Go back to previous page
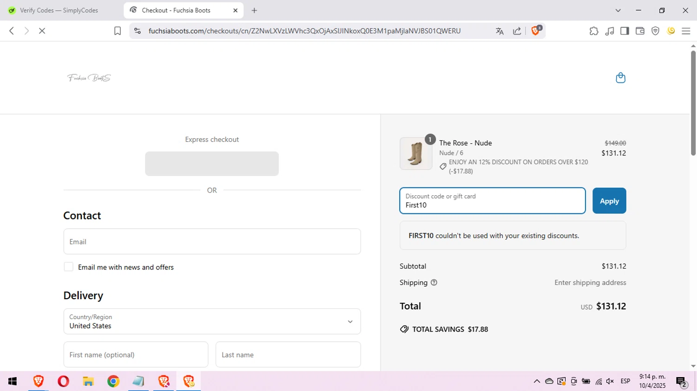The width and height of the screenshot is (697, 391). [12, 31]
